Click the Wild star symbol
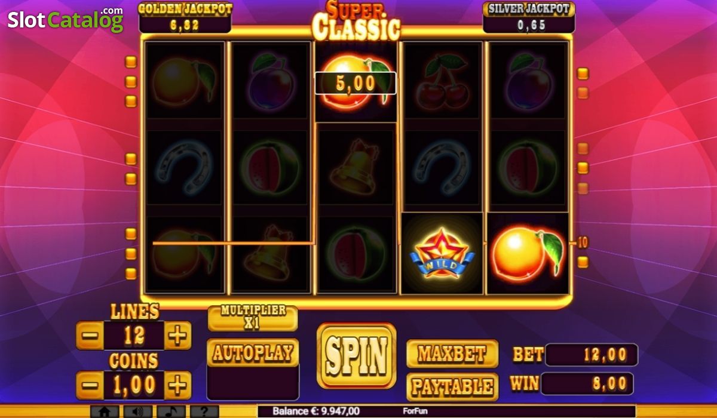This screenshot has width=717, height=418. 442,253
